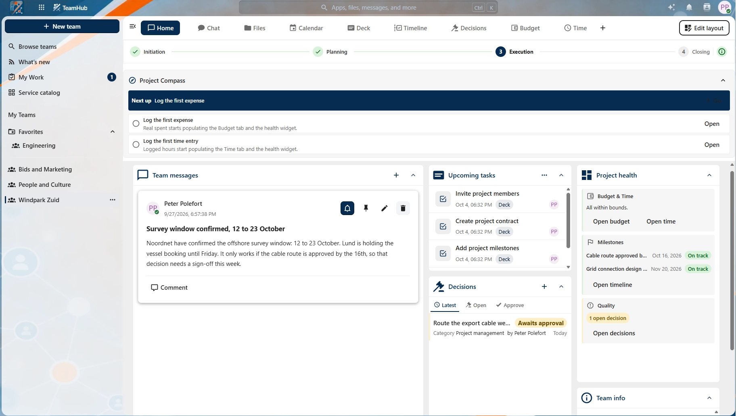
Task: Click the AI sparkle assistant icon
Action: click(671, 7)
